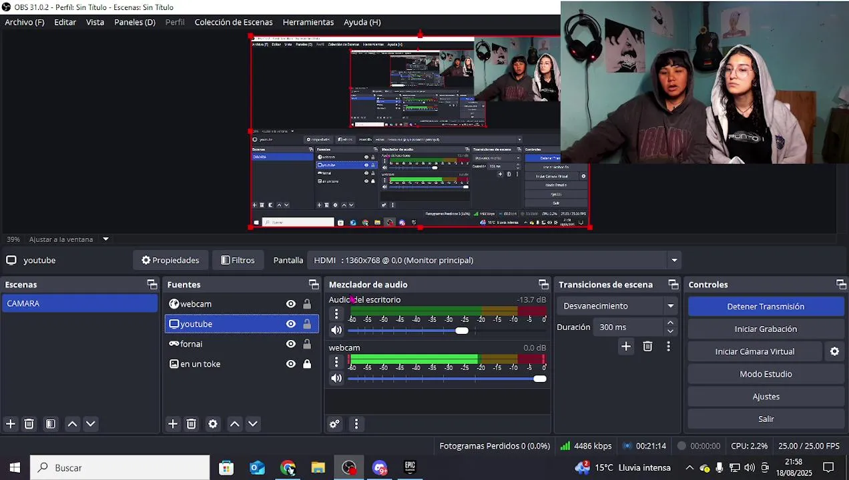This screenshot has height=480, width=849.
Task: Open Audio del escritorio three-dot options
Action: coord(336,314)
